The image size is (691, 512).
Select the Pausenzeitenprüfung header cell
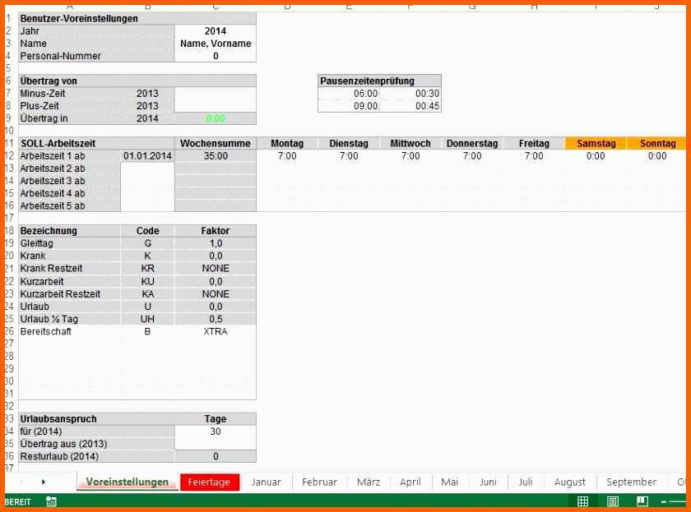click(x=379, y=81)
